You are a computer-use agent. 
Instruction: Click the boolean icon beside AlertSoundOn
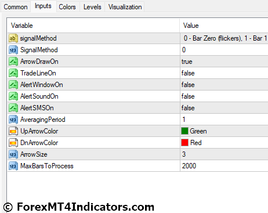click(13, 96)
